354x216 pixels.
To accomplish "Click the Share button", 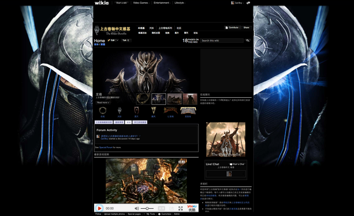I will (x=247, y=28).
